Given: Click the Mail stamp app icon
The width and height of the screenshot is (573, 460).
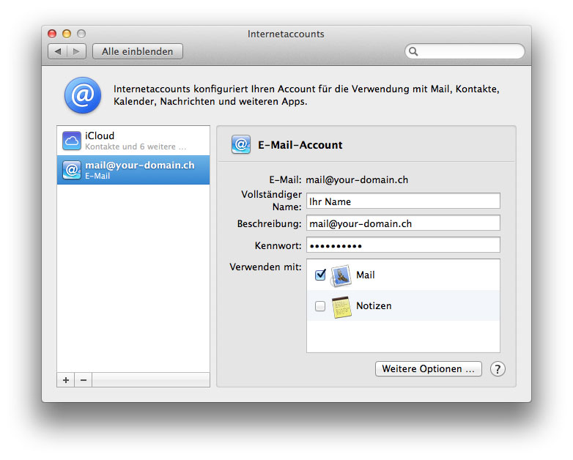Looking at the screenshot, I should 341,275.
